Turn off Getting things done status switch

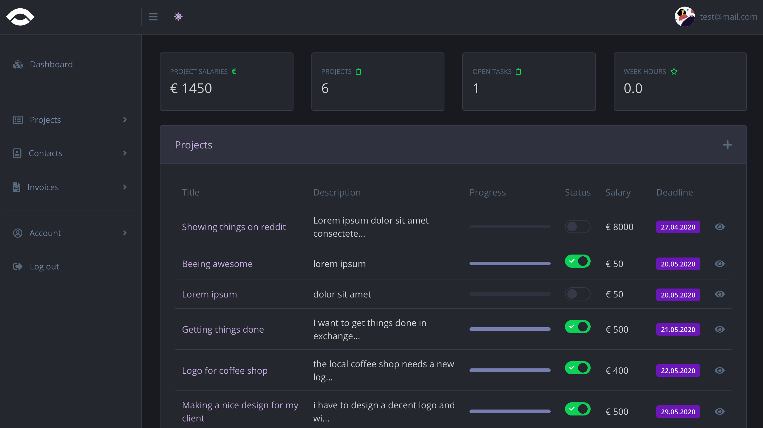[x=577, y=327]
